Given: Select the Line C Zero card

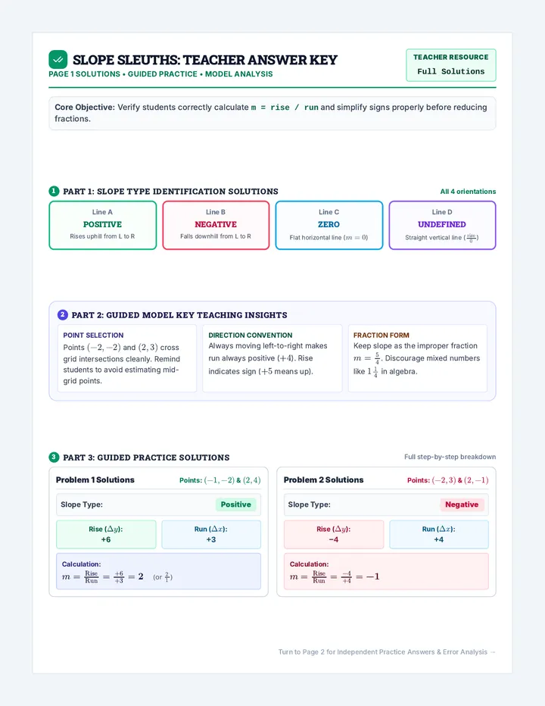Looking at the screenshot, I should coord(329,225).
